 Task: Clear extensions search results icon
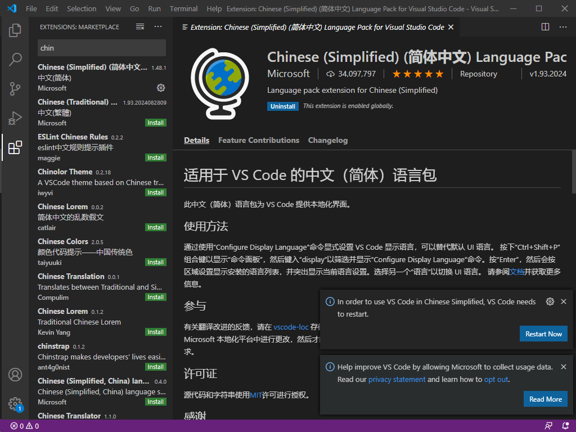pos(140,26)
